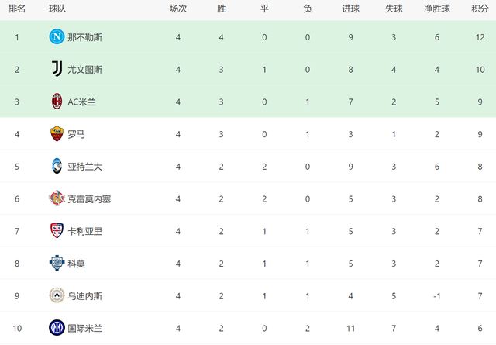The image size is (496, 345).
Task: Click the Napoli team logo
Action: [56, 37]
